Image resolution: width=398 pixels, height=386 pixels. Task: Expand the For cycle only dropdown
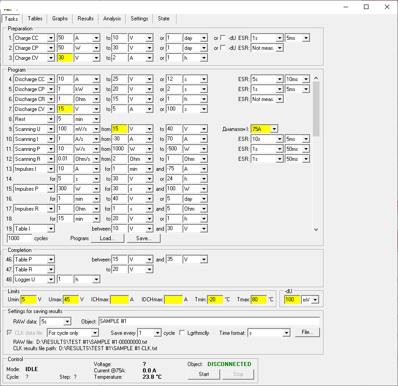95,333
